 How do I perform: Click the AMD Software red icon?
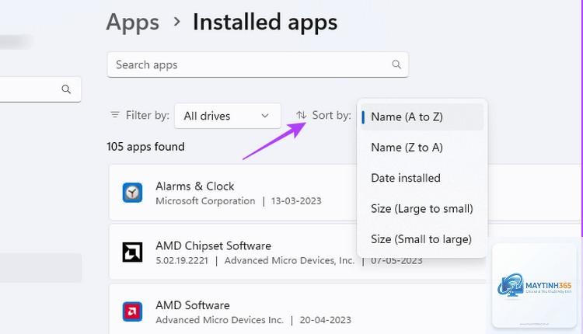[132, 311]
